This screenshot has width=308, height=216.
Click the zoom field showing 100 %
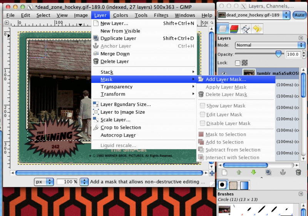coord(67,182)
